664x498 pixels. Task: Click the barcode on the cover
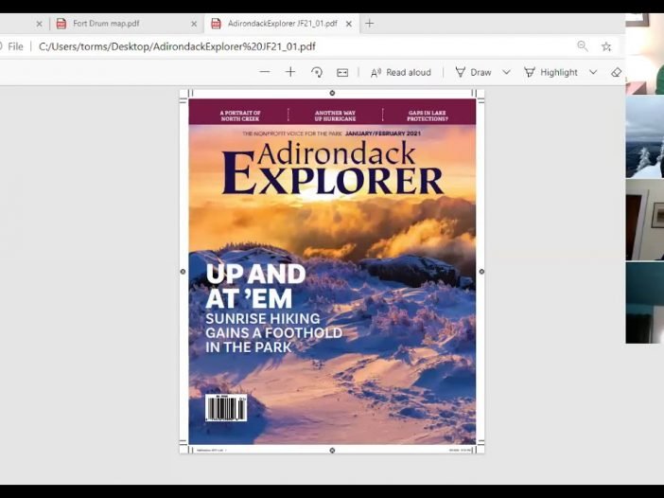[226, 408]
